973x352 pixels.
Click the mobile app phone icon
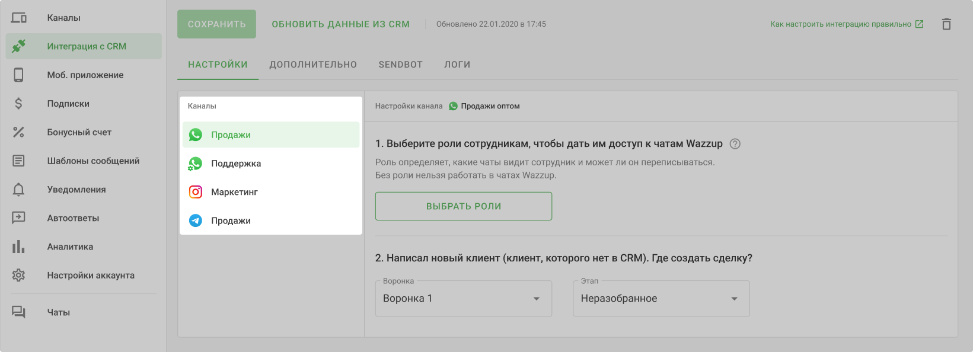coord(19,75)
